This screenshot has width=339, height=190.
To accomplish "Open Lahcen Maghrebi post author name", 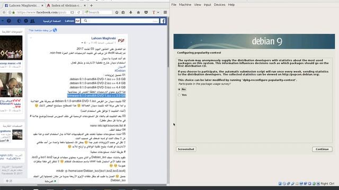I will (104, 38).
